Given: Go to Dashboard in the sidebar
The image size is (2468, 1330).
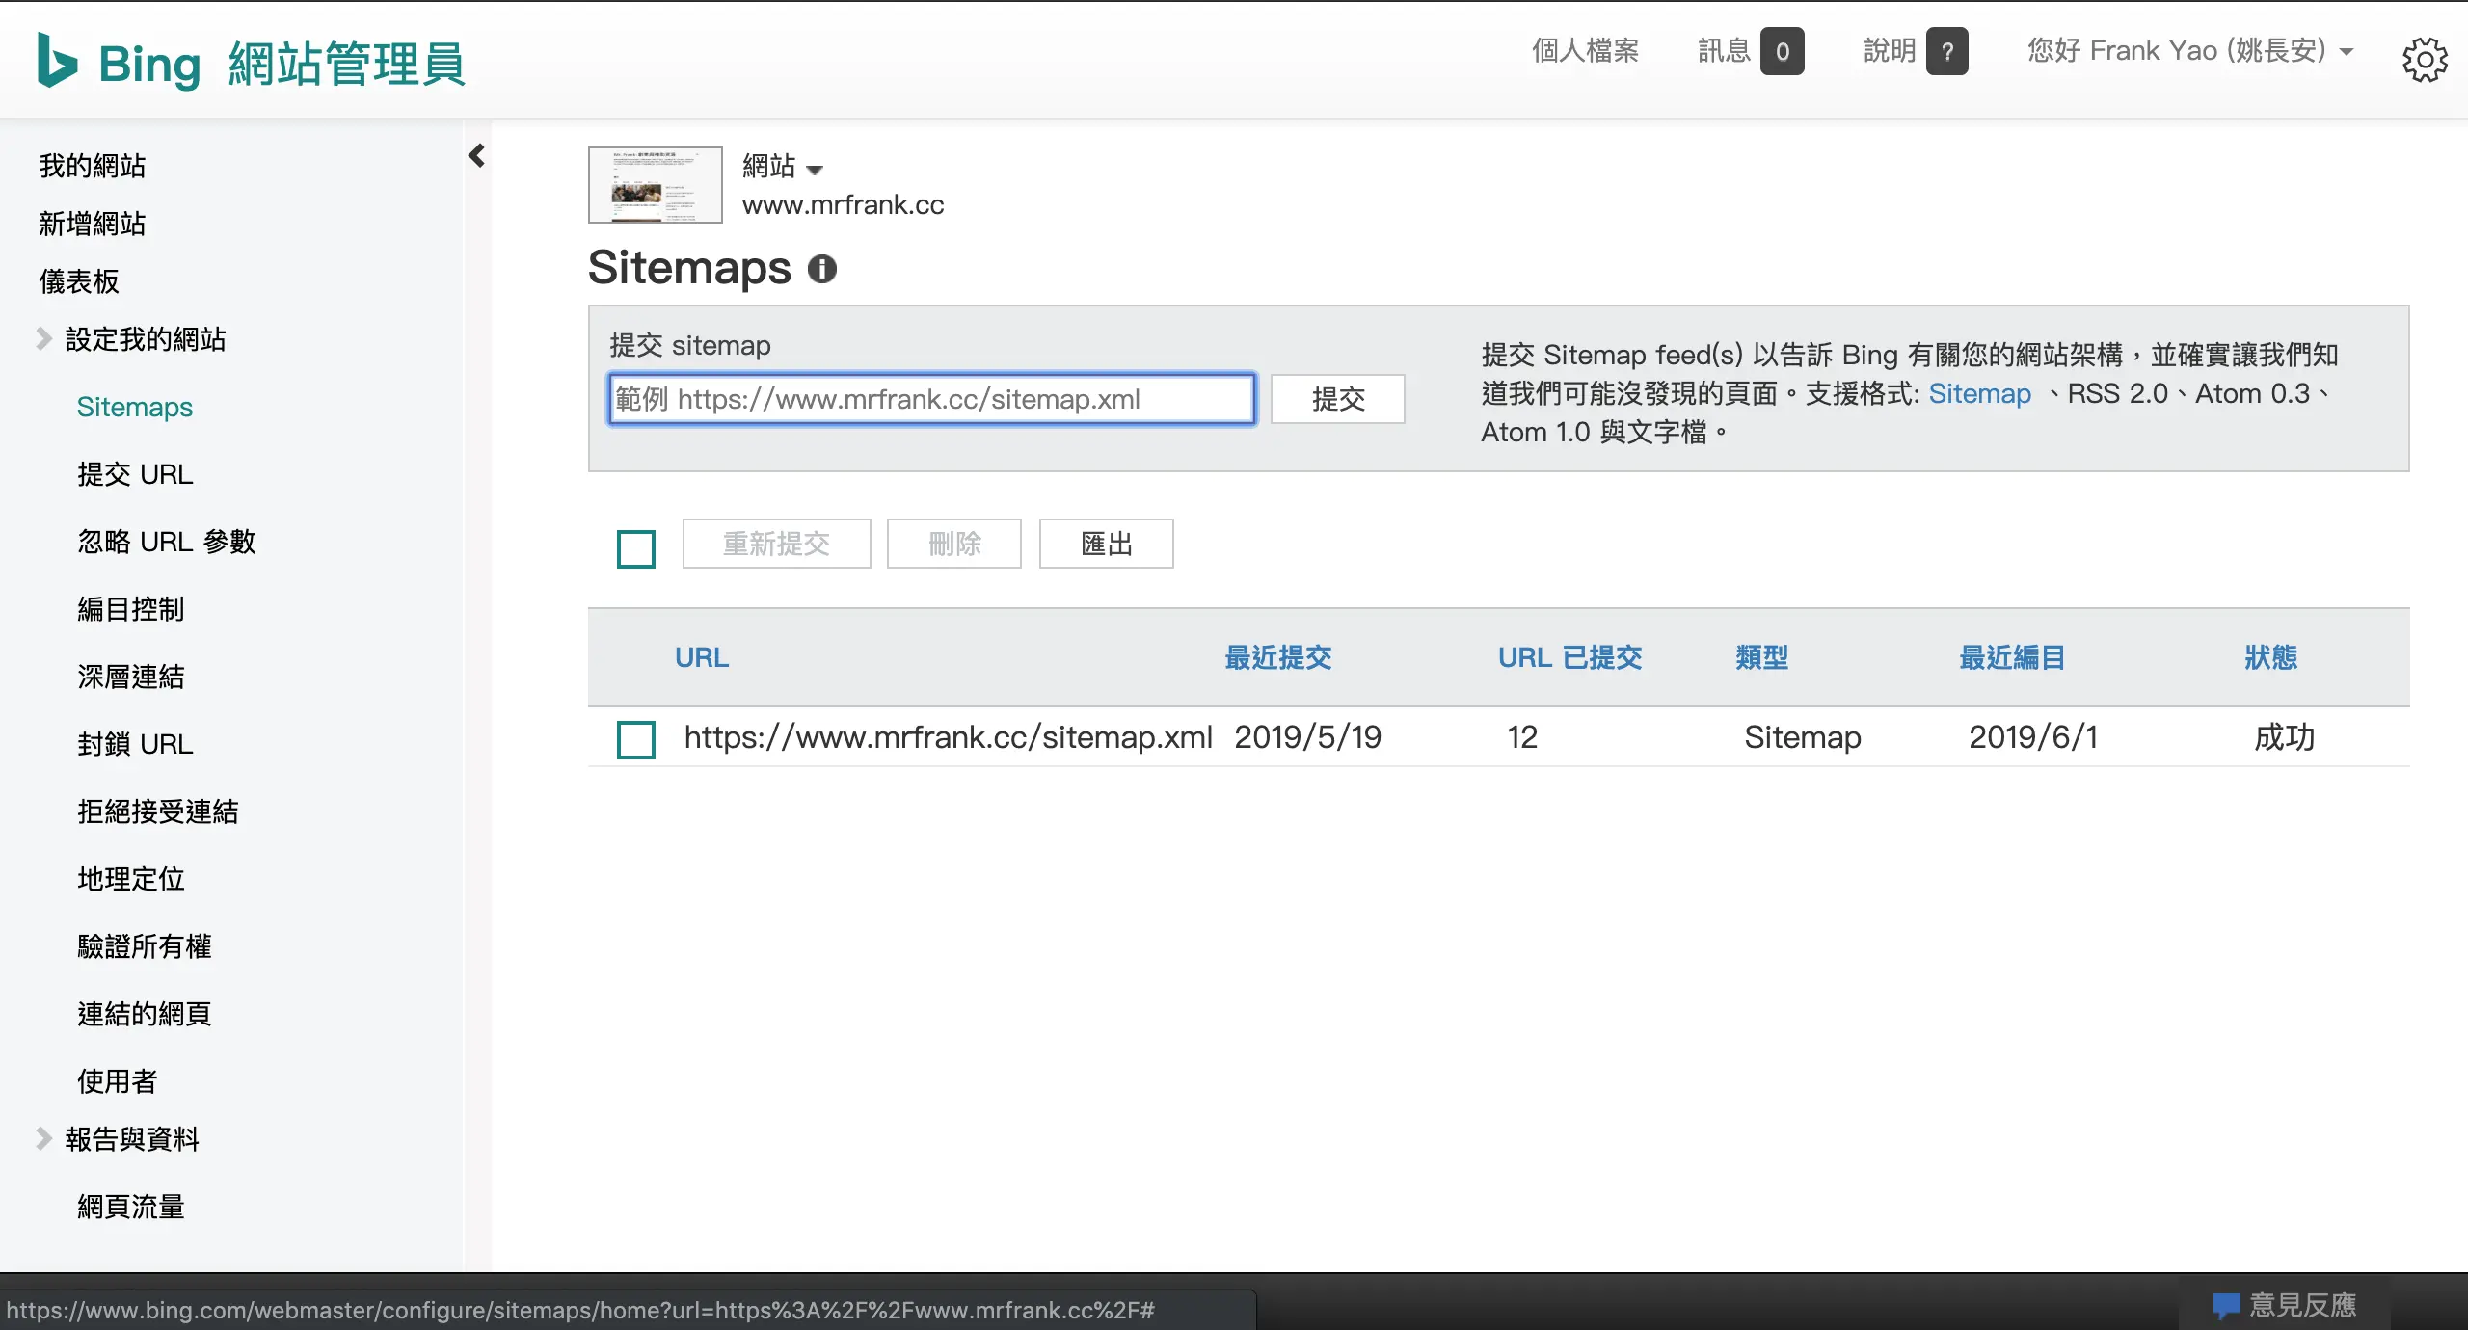Looking at the screenshot, I should click(79, 281).
